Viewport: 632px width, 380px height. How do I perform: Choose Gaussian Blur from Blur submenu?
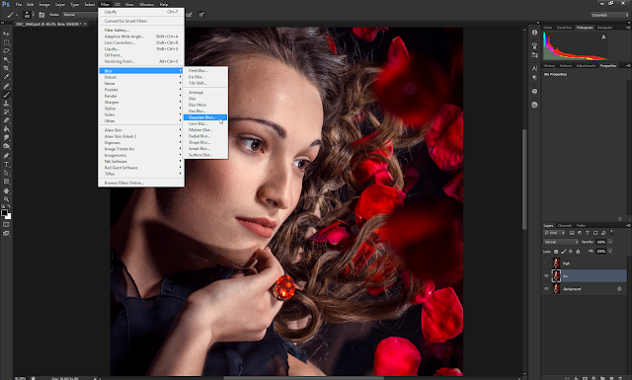tap(205, 117)
